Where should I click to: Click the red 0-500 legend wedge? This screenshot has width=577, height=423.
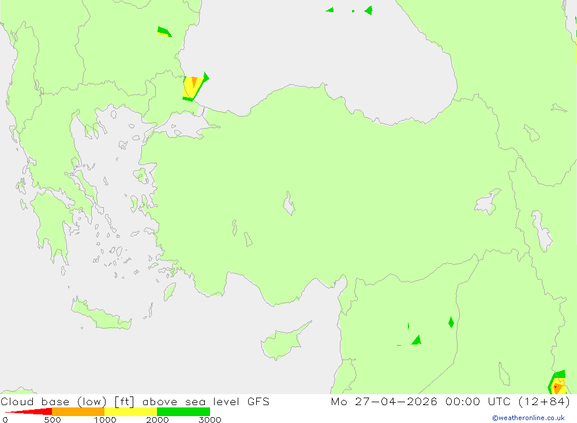(x=29, y=411)
